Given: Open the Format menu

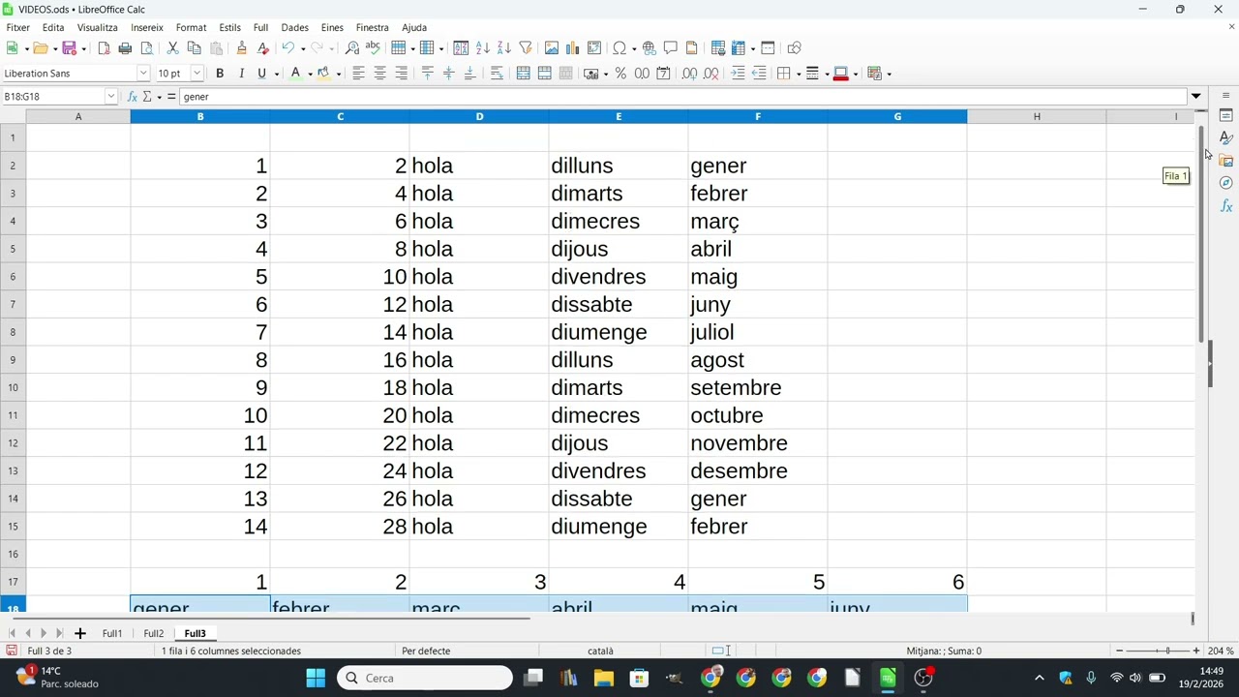Looking at the screenshot, I should tap(191, 27).
